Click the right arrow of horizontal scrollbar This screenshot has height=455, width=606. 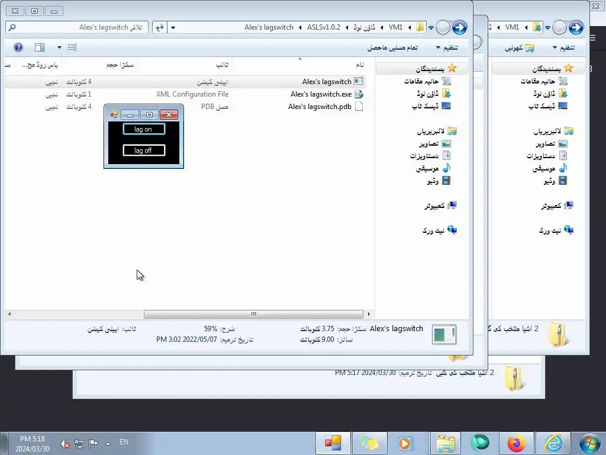pos(369,314)
